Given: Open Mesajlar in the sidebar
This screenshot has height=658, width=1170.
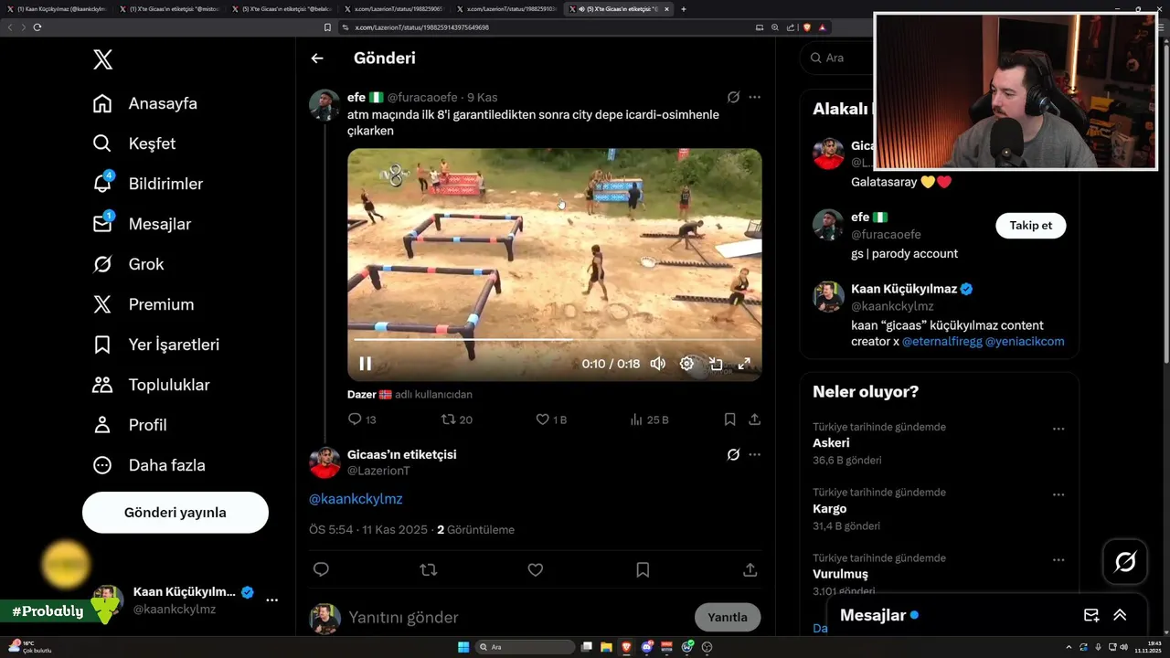Looking at the screenshot, I should click(x=142, y=224).
